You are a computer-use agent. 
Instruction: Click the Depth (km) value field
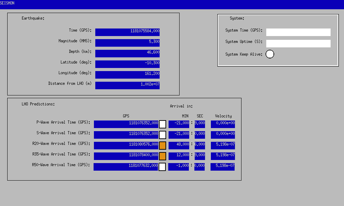coord(127,54)
